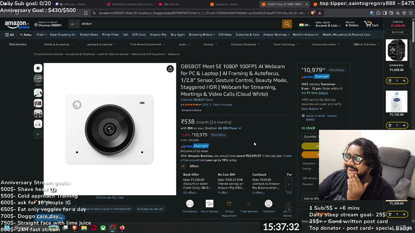Click the browser address bar URL

(202, 13)
